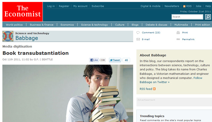Click the Print text link
Viewport: 212px width, 122px height.
(x=185, y=32)
